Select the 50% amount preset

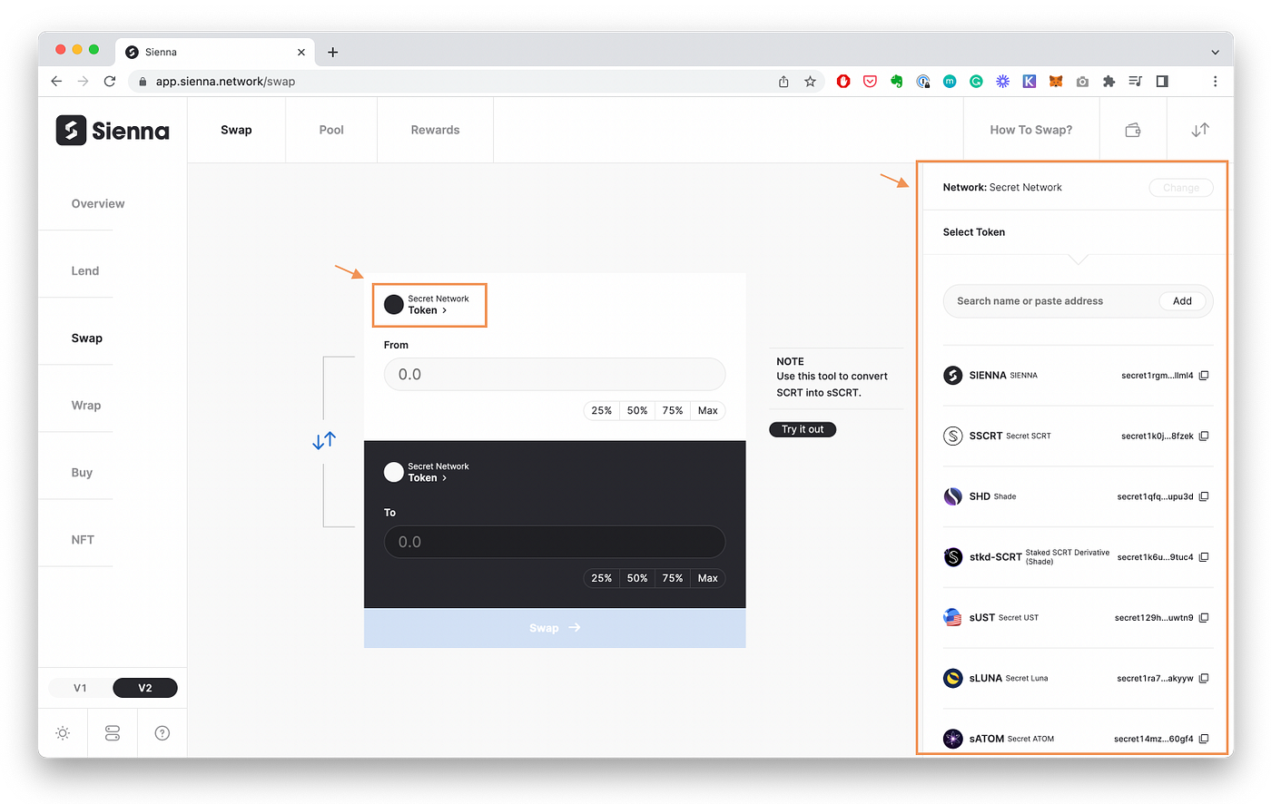click(636, 410)
